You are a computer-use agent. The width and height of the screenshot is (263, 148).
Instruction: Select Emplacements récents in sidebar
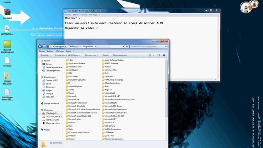click(x=54, y=67)
